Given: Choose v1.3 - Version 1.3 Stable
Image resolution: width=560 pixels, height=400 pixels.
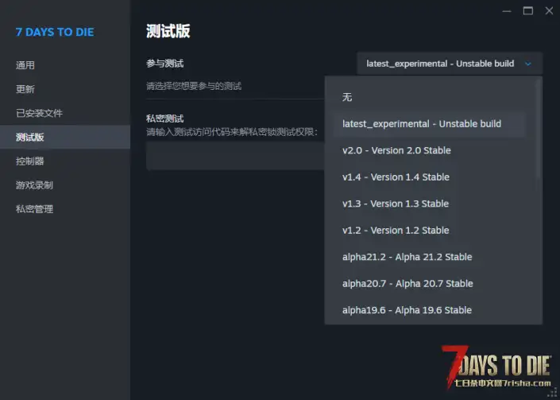Looking at the screenshot, I should coord(429,204).
